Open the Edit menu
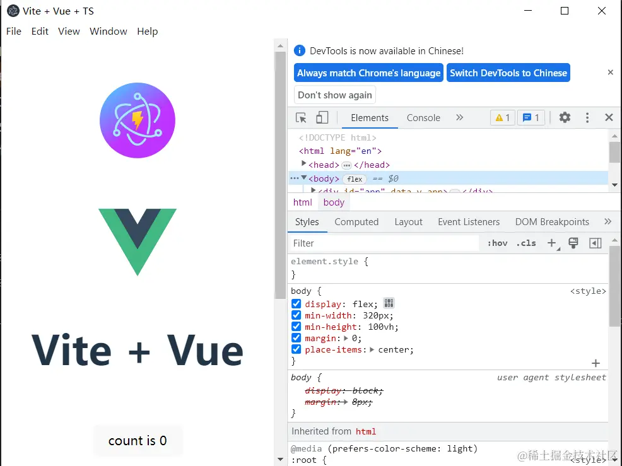622x466 pixels. point(40,32)
